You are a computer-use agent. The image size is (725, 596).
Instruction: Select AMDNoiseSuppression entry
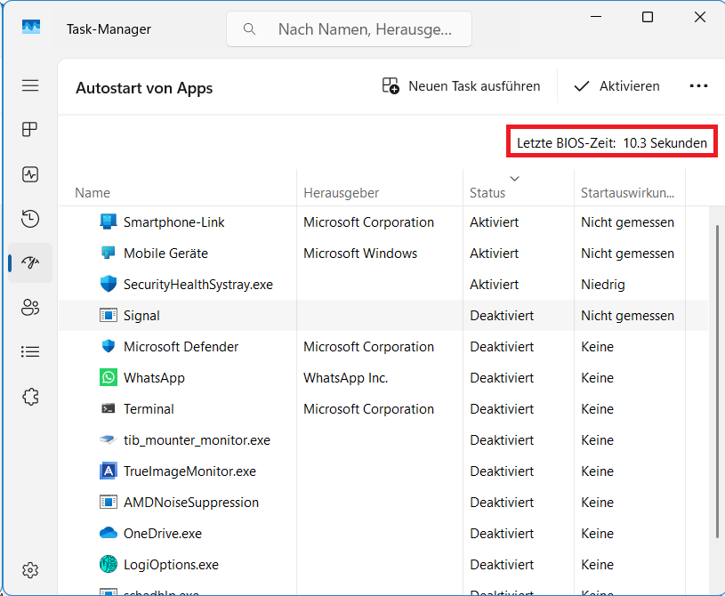[191, 502]
